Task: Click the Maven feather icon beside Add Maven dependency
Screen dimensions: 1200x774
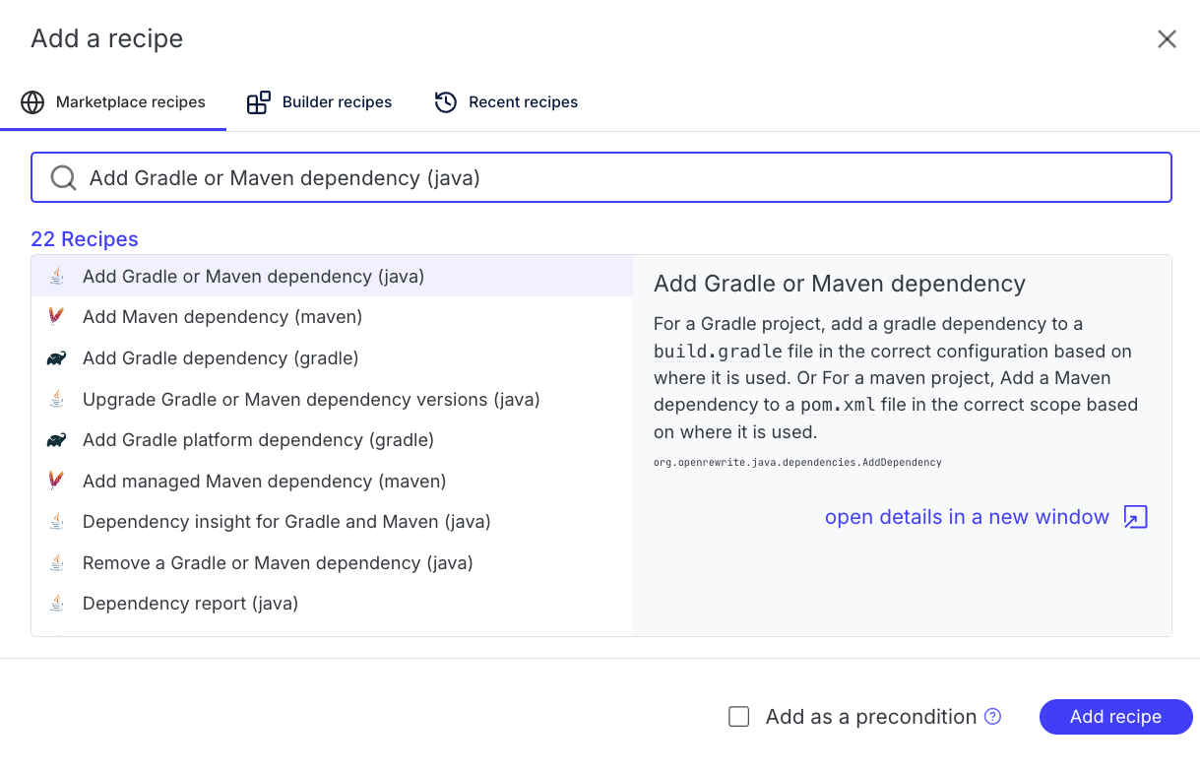Action: 56,317
